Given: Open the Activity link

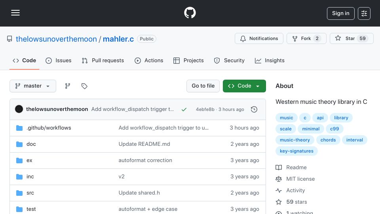Looking at the screenshot, I should [x=290, y=191].
